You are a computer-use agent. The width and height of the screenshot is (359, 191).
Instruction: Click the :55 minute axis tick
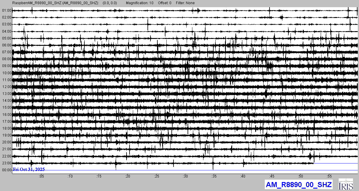pos(329,176)
